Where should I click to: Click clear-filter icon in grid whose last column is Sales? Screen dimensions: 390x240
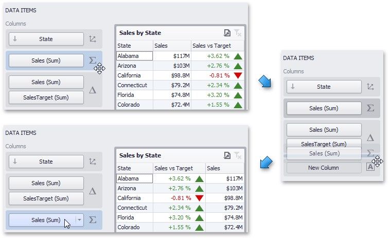click(x=237, y=155)
